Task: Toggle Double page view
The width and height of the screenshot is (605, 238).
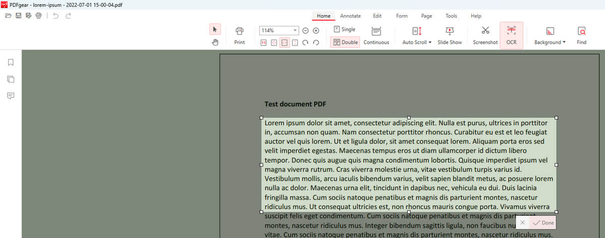Action: [345, 42]
